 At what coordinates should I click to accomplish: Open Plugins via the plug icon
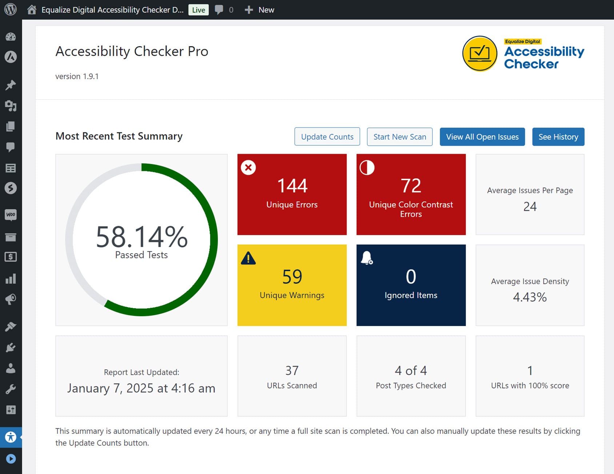[x=11, y=348]
